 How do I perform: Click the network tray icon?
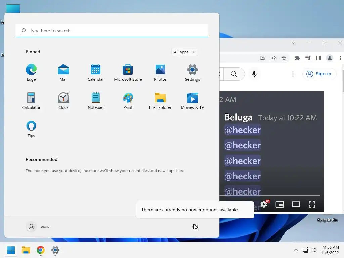coord(306,250)
